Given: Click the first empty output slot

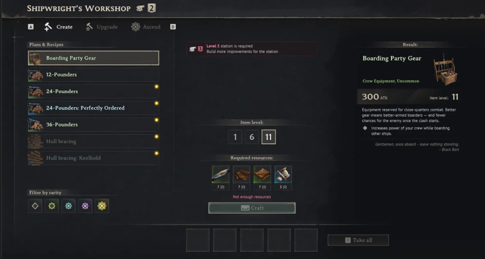Looking at the screenshot, I should tap(198, 240).
